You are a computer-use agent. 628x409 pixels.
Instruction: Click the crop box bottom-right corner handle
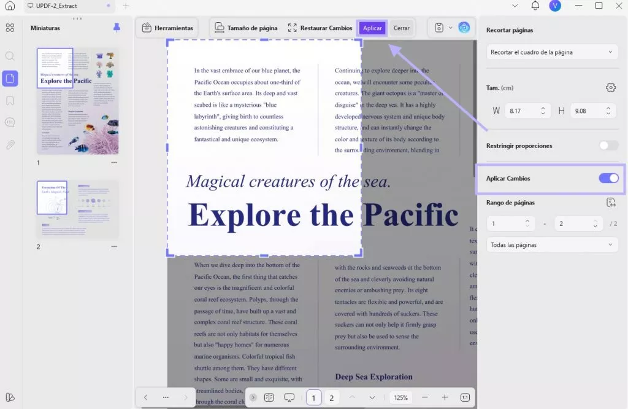click(x=359, y=252)
